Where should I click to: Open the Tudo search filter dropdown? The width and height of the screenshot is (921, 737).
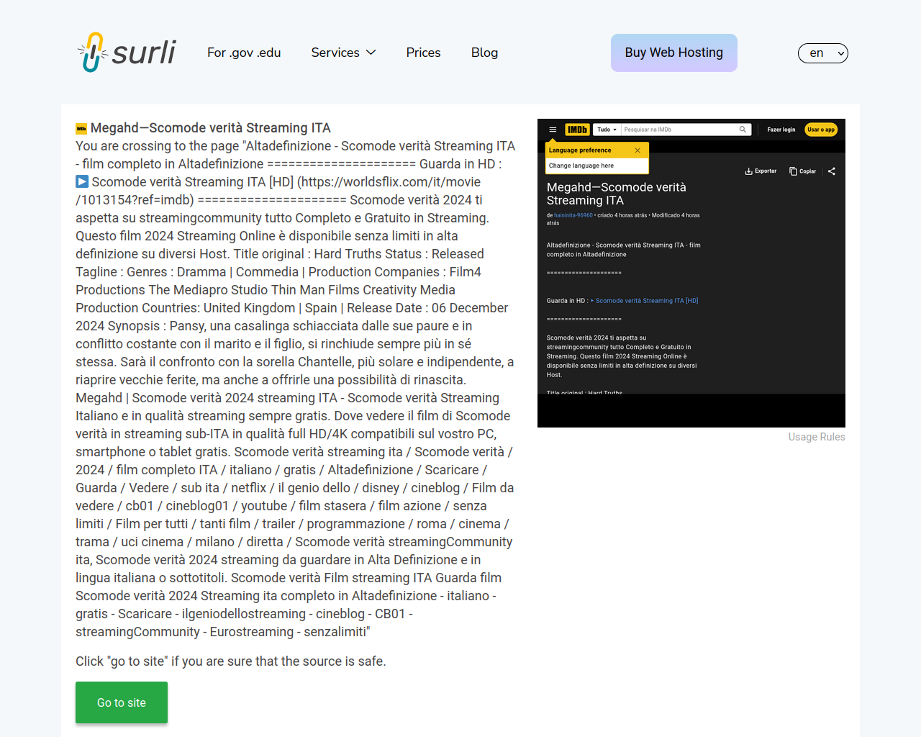tap(607, 130)
